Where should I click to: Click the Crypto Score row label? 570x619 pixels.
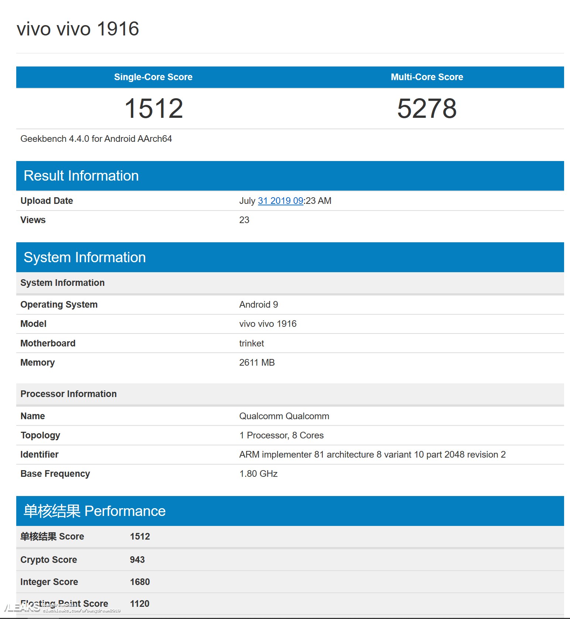(49, 560)
